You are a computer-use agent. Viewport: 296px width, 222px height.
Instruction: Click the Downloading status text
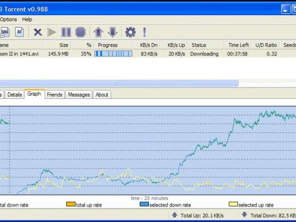coord(204,54)
